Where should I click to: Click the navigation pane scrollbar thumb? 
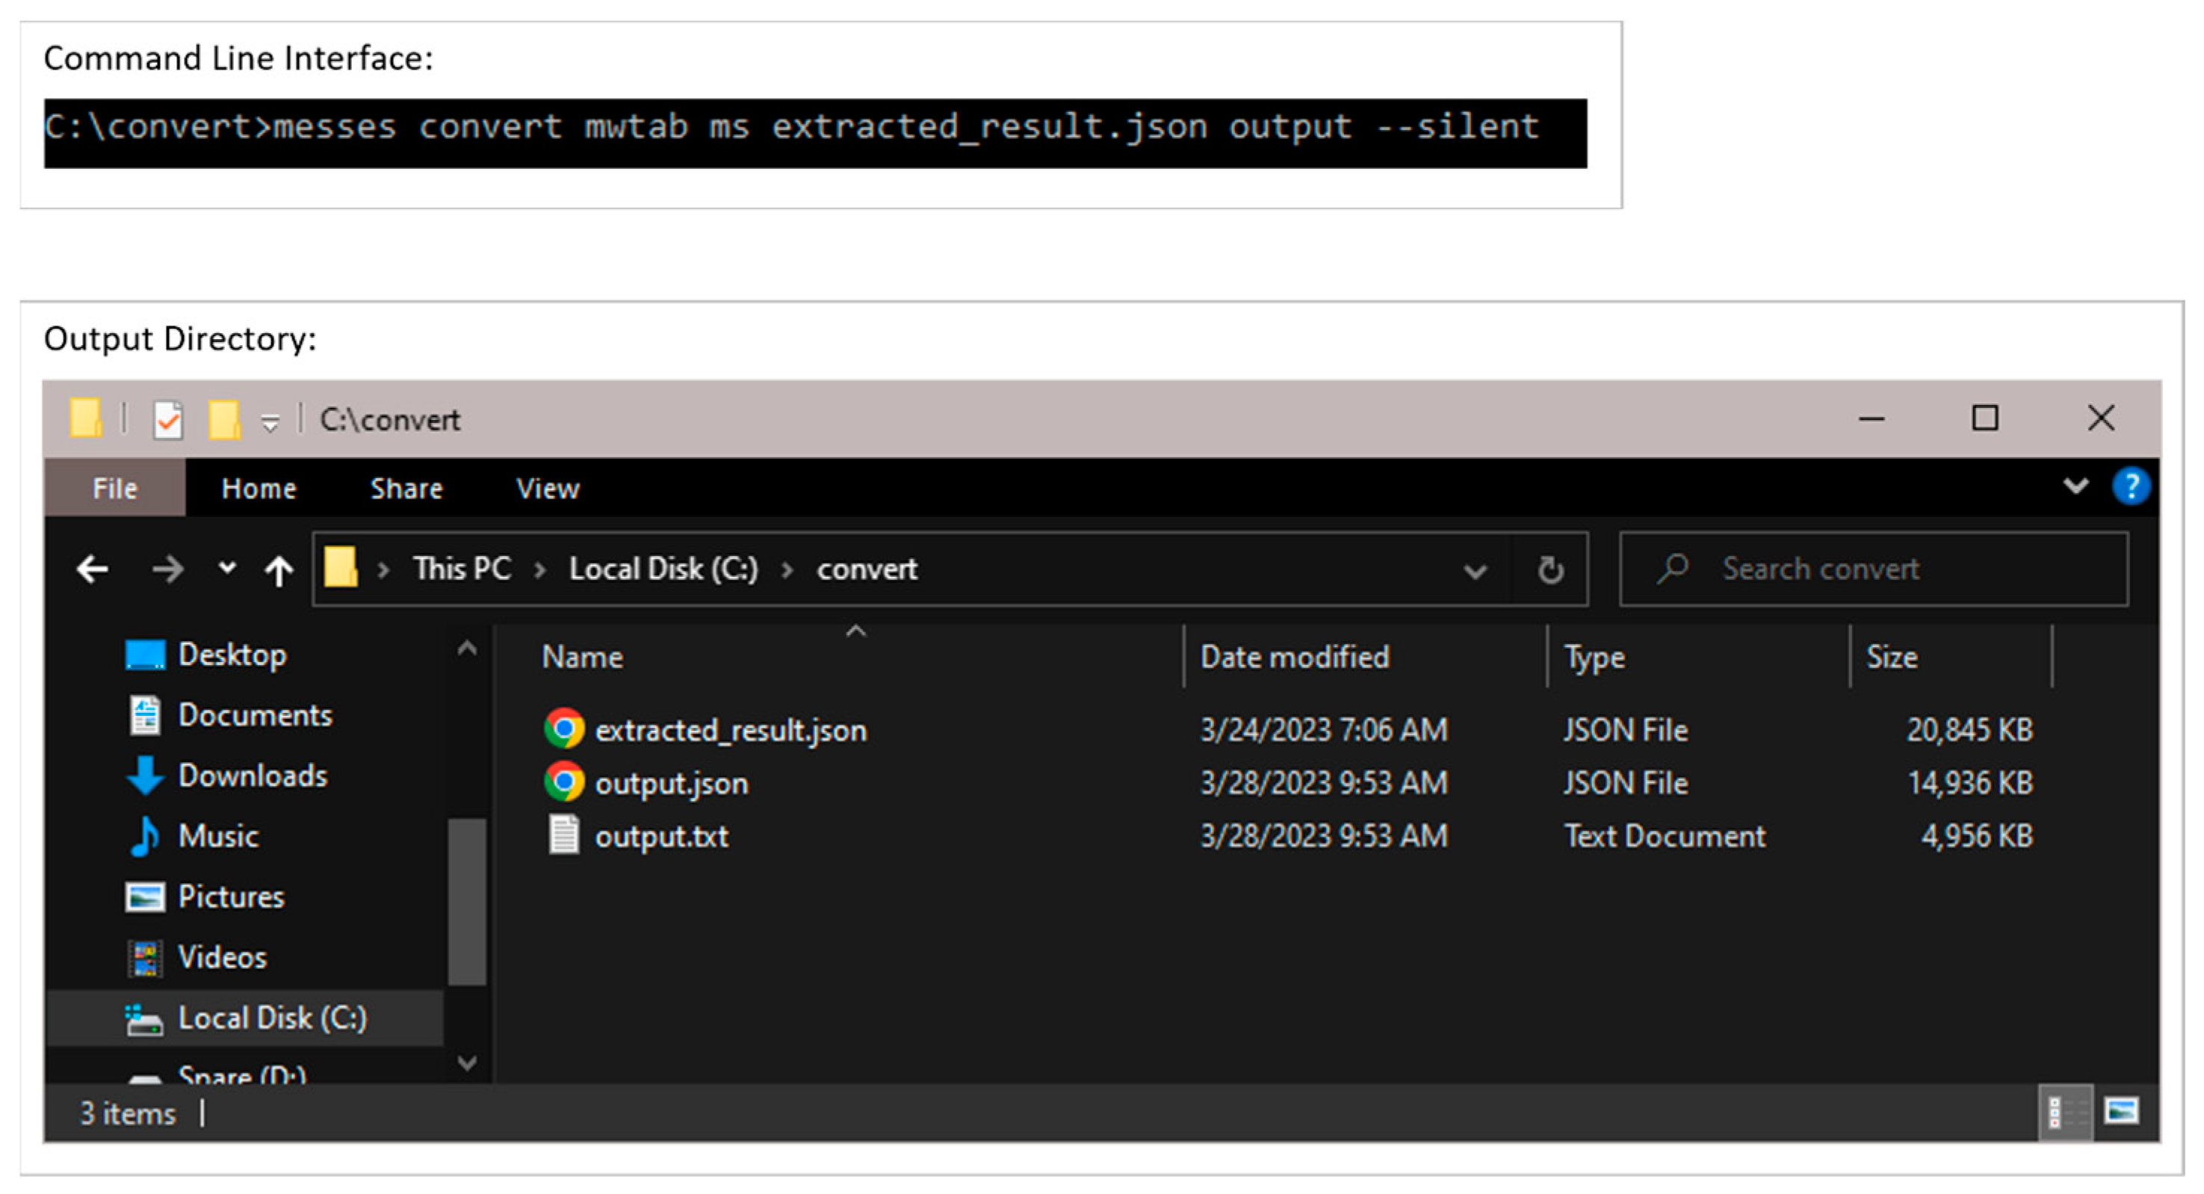(x=467, y=901)
